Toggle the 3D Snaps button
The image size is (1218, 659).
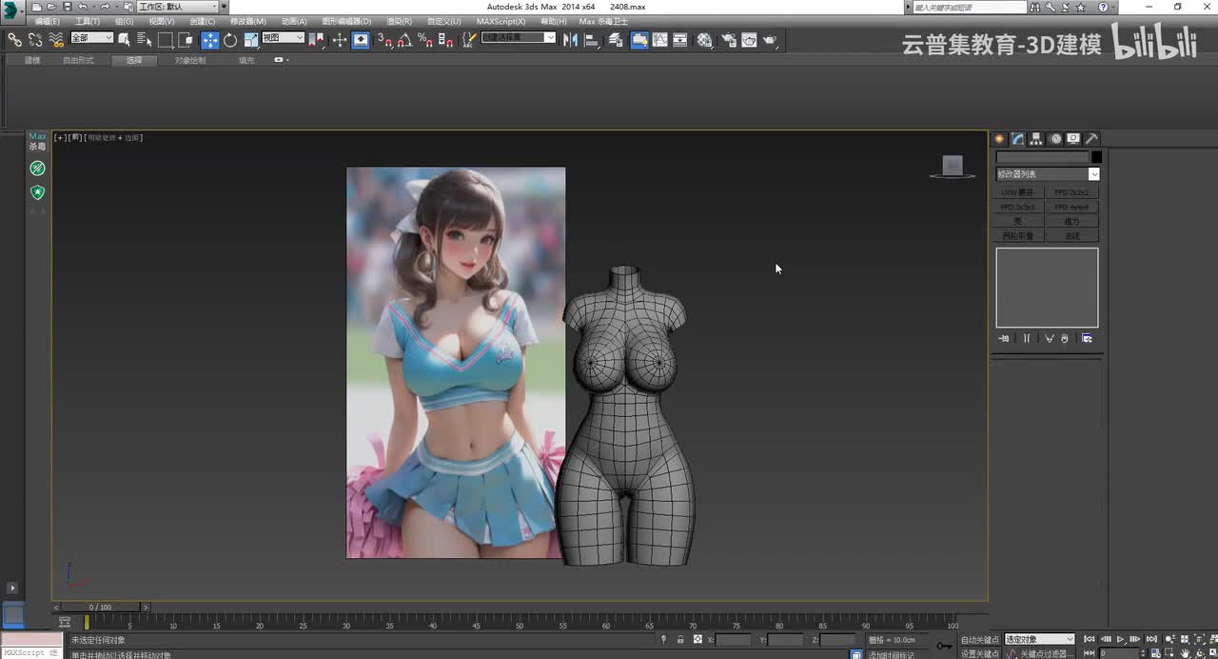click(x=384, y=40)
